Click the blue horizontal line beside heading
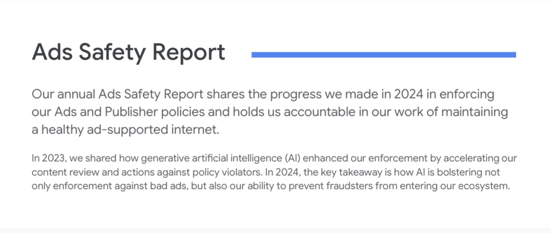Image resolution: width=551 pixels, height=233 pixels. click(384, 55)
